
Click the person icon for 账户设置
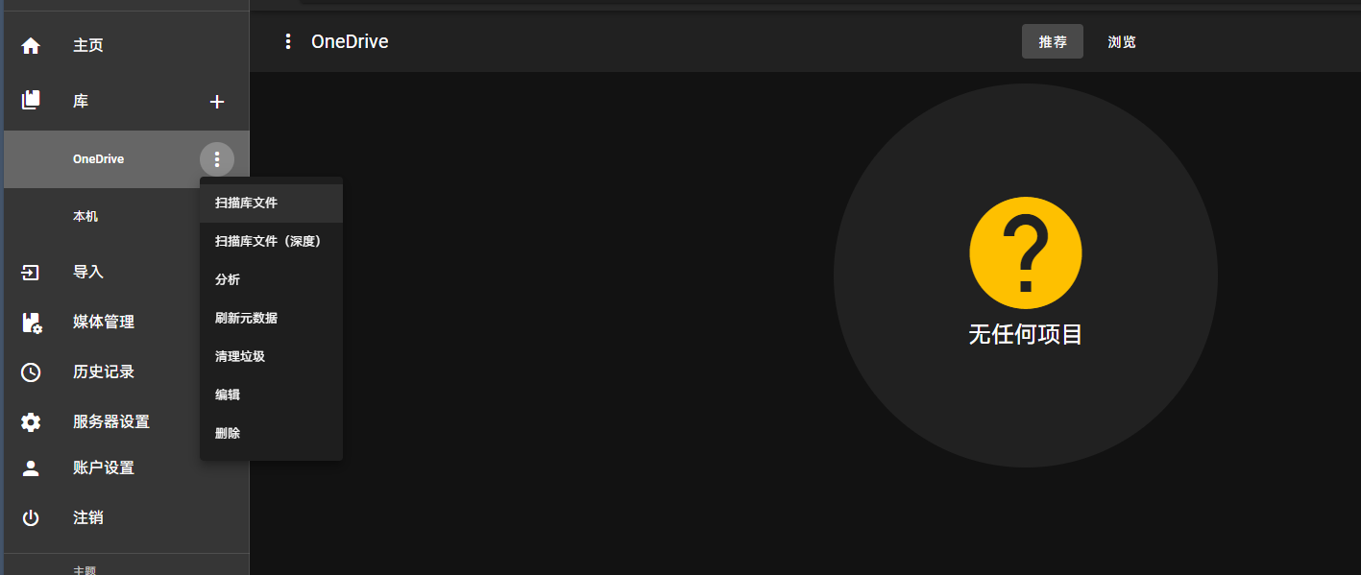click(x=31, y=467)
